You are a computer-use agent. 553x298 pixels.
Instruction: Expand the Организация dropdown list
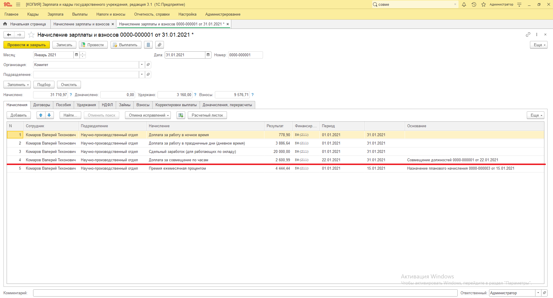[x=142, y=65]
